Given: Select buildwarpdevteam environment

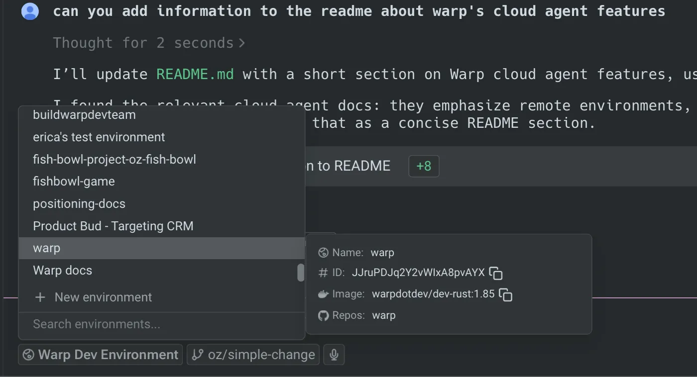Looking at the screenshot, I should 162,115.
